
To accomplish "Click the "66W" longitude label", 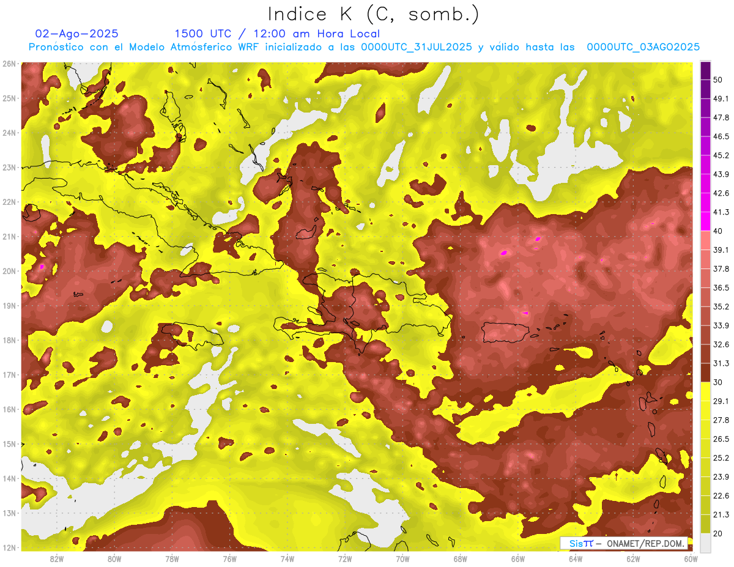I will [x=518, y=559].
